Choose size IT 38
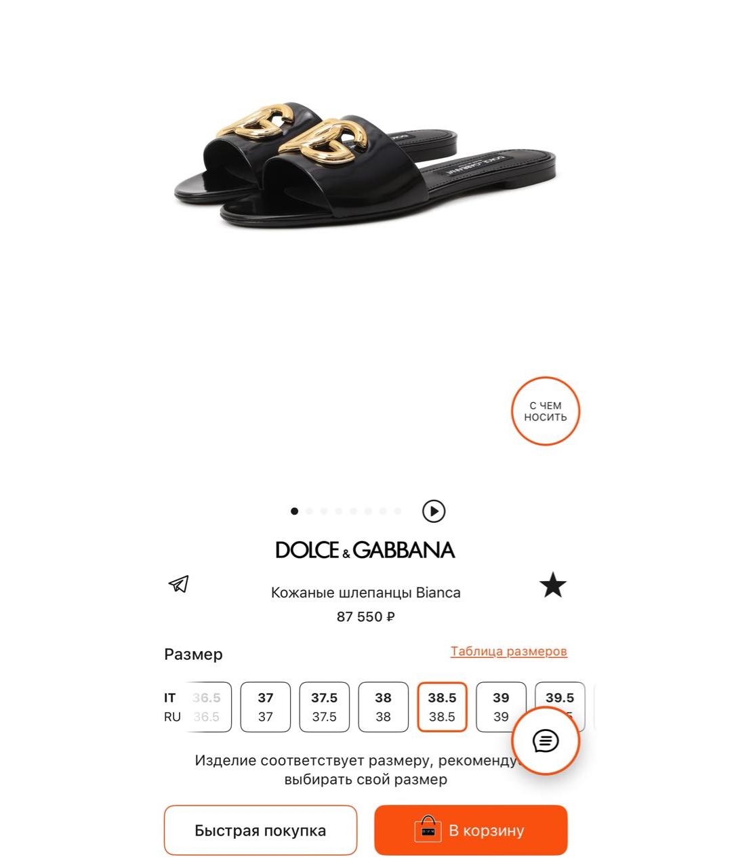Viewport: 732px width, 868px height. [x=384, y=707]
